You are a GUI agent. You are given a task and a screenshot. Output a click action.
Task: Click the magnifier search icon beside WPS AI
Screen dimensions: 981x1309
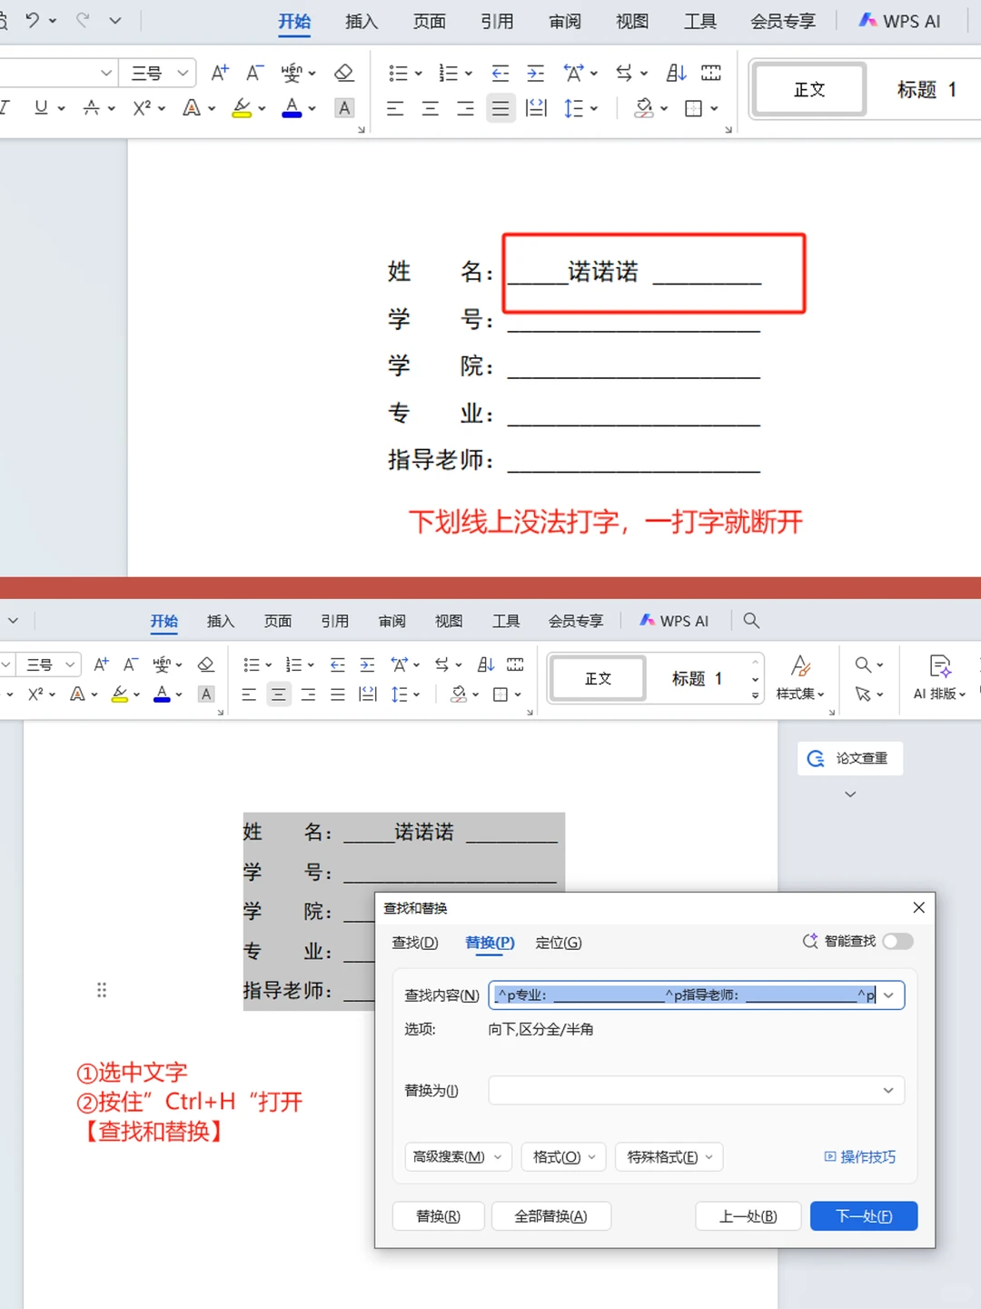(751, 621)
